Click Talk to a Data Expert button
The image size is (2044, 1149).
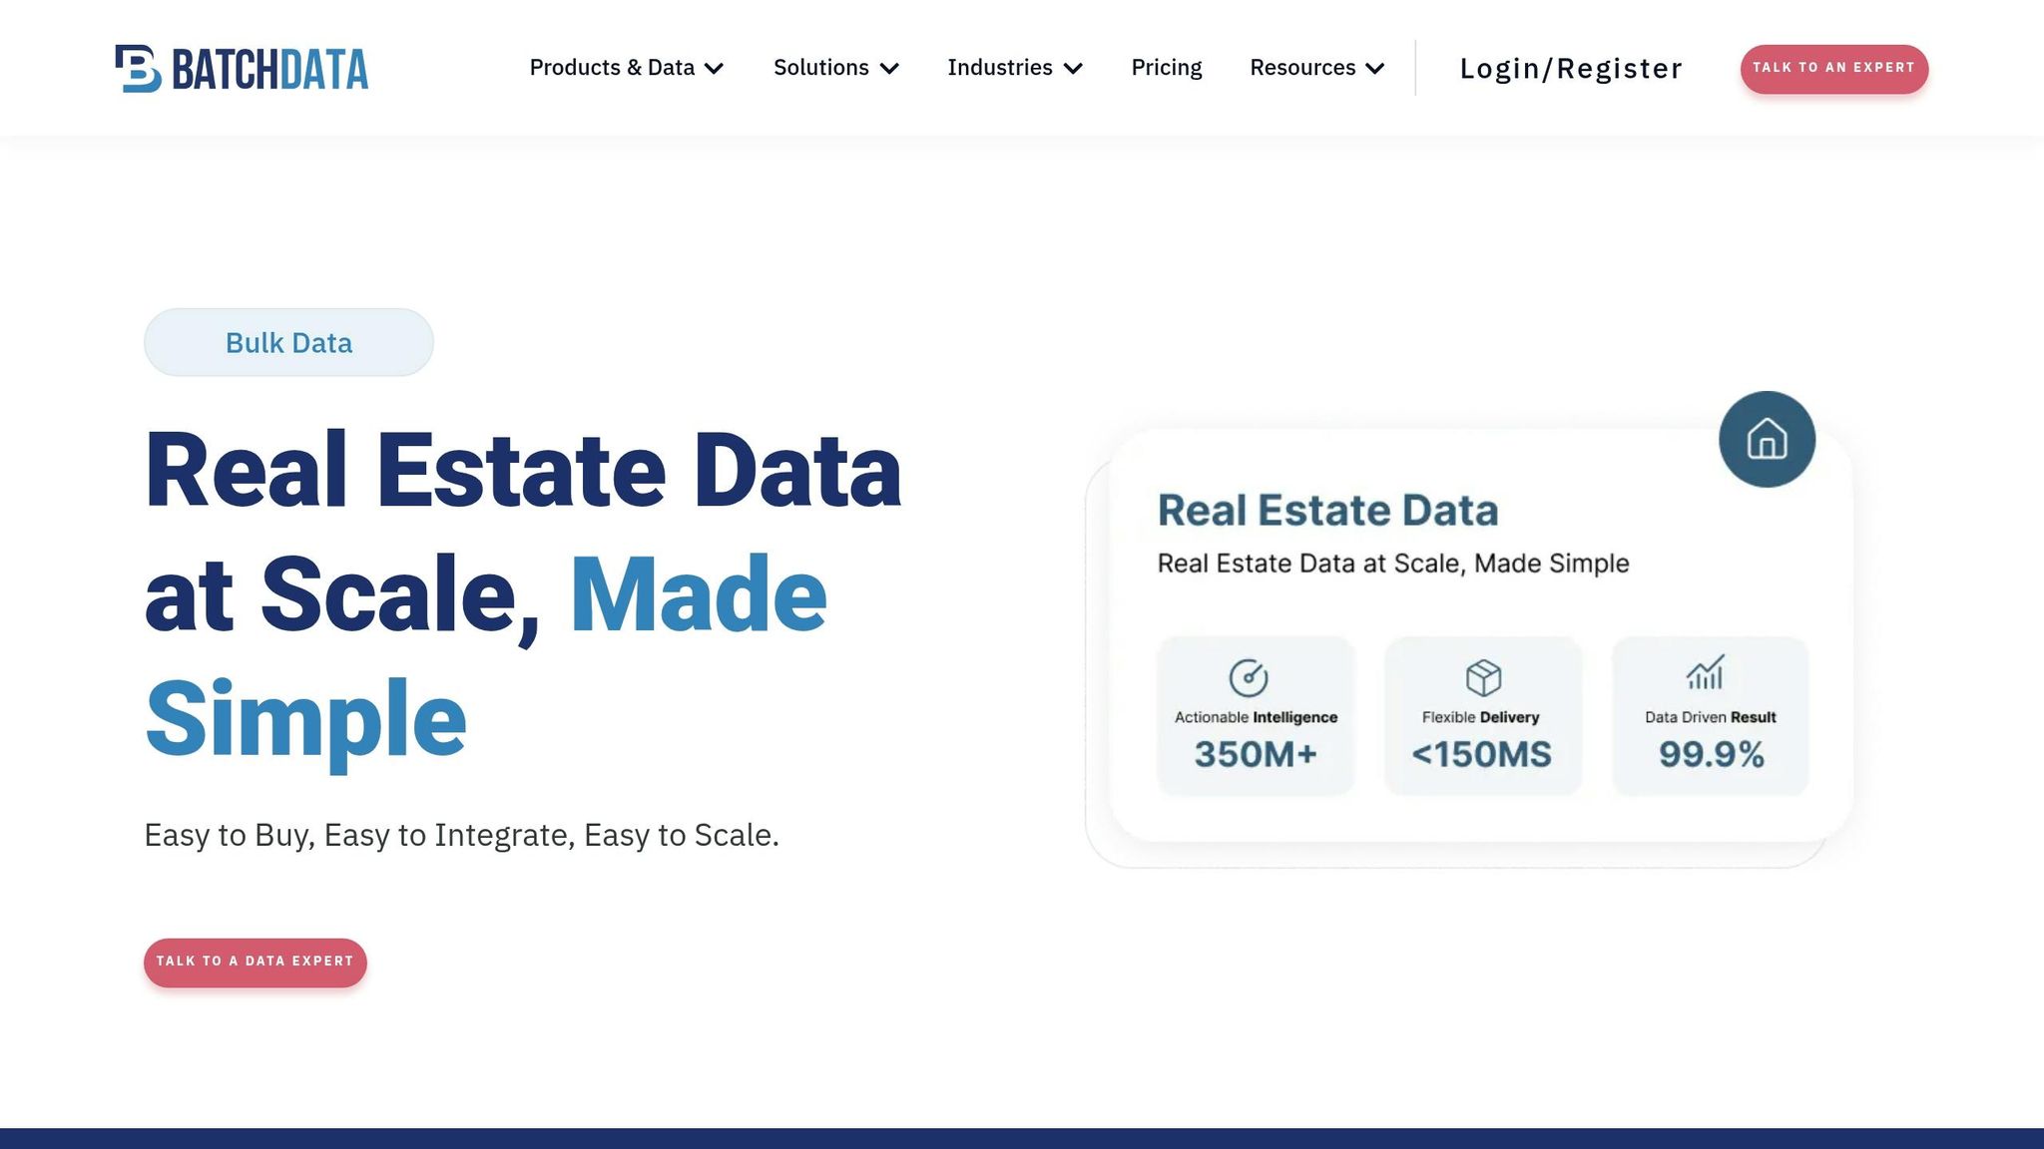[x=255, y=962]
